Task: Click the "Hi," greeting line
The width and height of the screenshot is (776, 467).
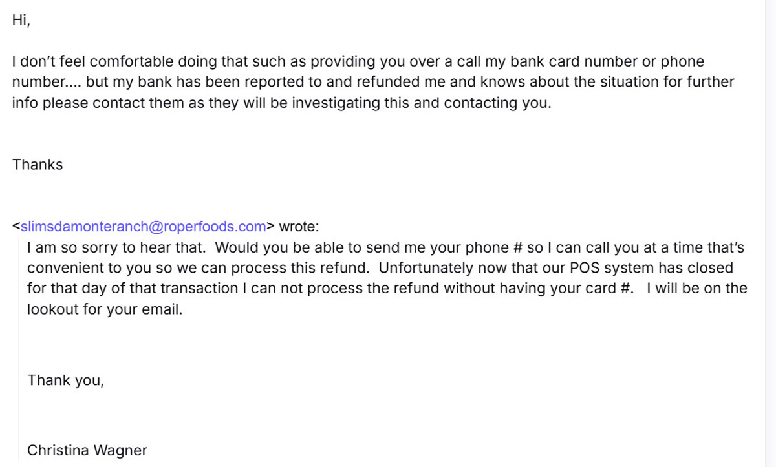Action: click(x=21, y=21)
